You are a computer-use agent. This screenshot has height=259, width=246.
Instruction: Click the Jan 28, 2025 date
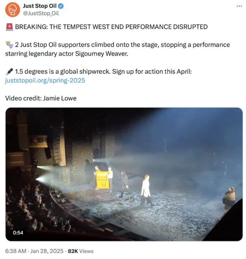[47, 251]
